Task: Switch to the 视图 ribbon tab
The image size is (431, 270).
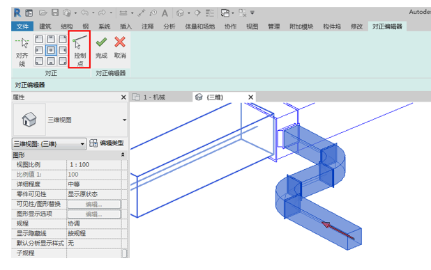Action: (x=252, y=26)
